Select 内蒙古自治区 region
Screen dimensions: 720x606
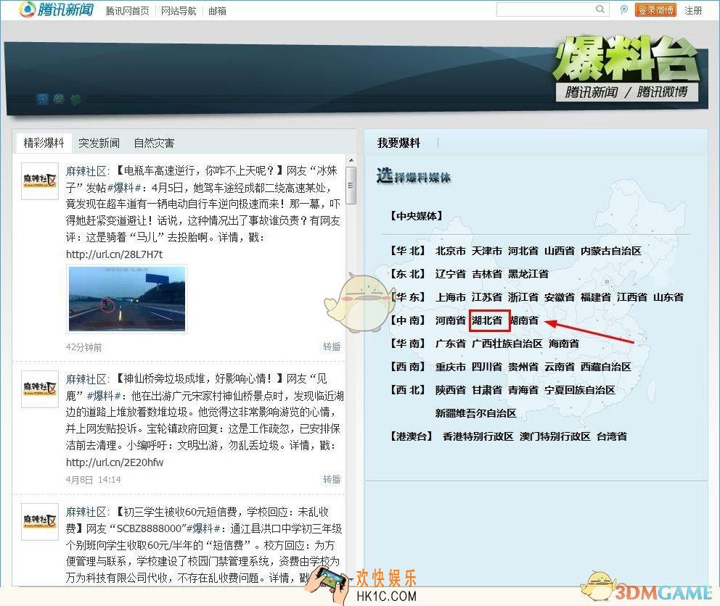[610, 251]
